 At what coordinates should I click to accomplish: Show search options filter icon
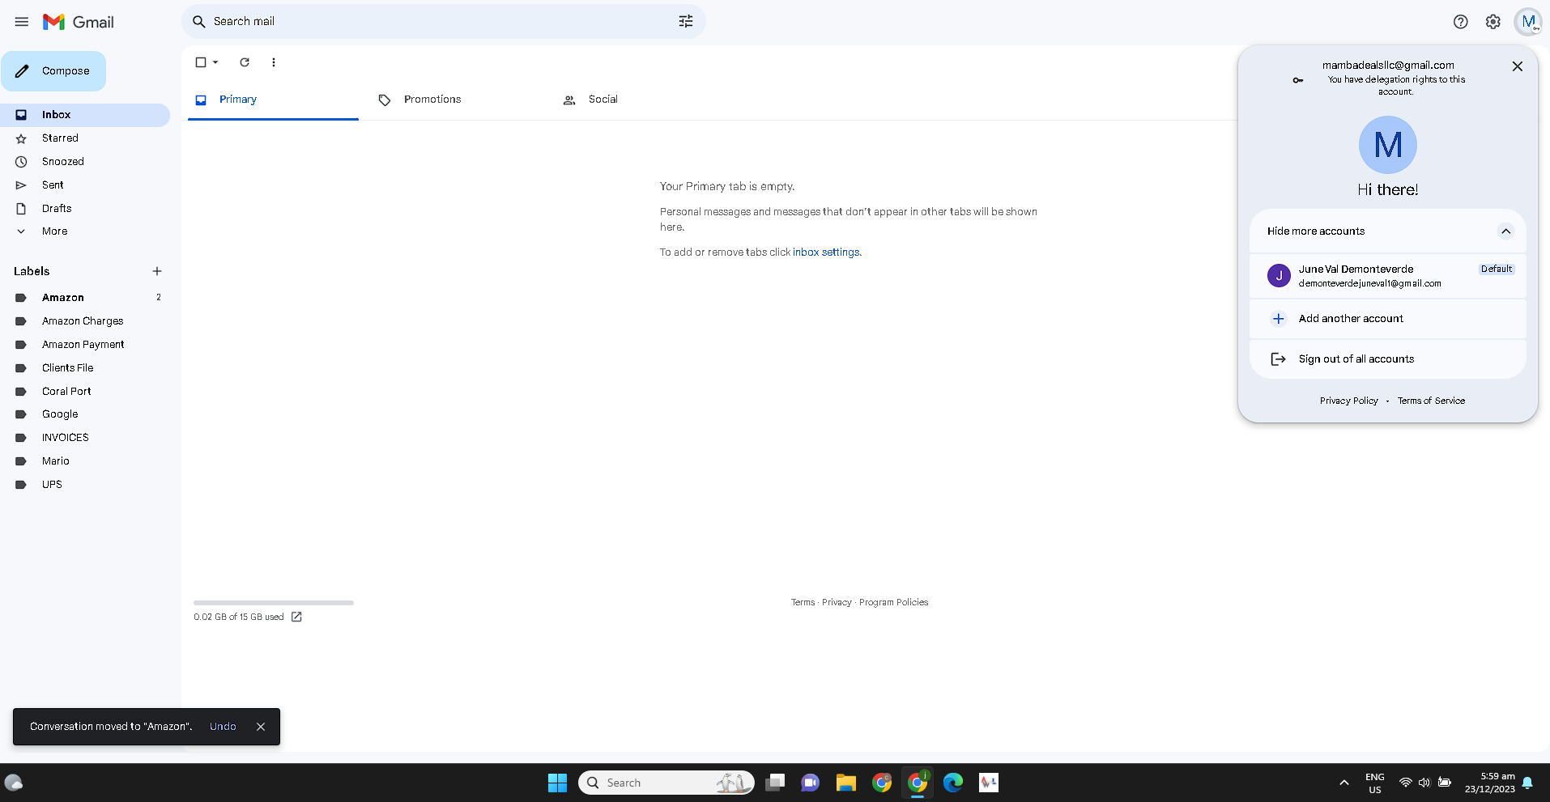686,21
